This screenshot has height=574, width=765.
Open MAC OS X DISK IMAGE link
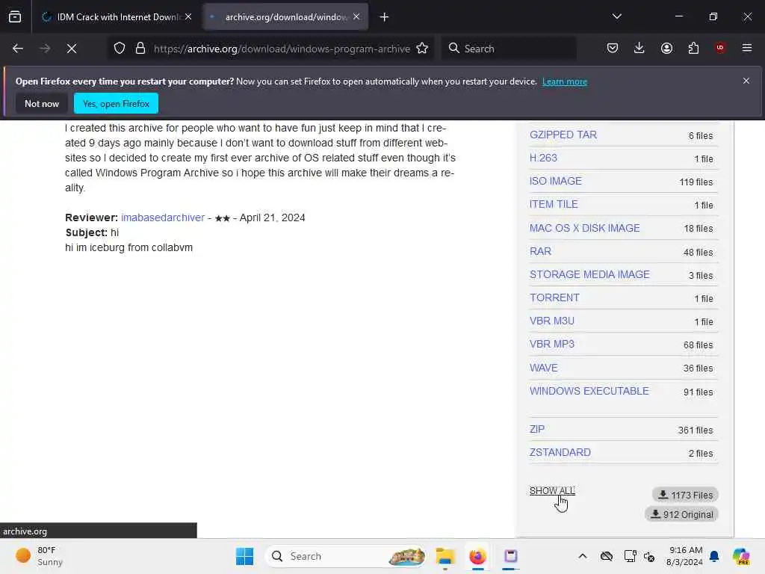(584, 228)
